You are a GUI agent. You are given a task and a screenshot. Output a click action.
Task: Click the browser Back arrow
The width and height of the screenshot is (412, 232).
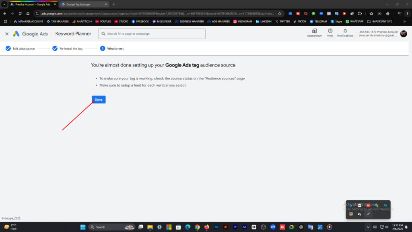click(x=5, y=13)
